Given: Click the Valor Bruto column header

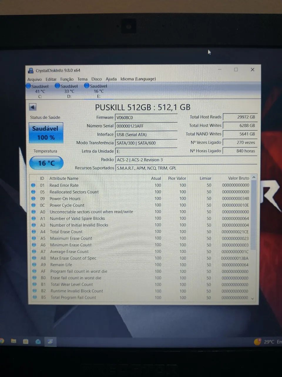Looking at the screenshot, I should pos(238,178).
